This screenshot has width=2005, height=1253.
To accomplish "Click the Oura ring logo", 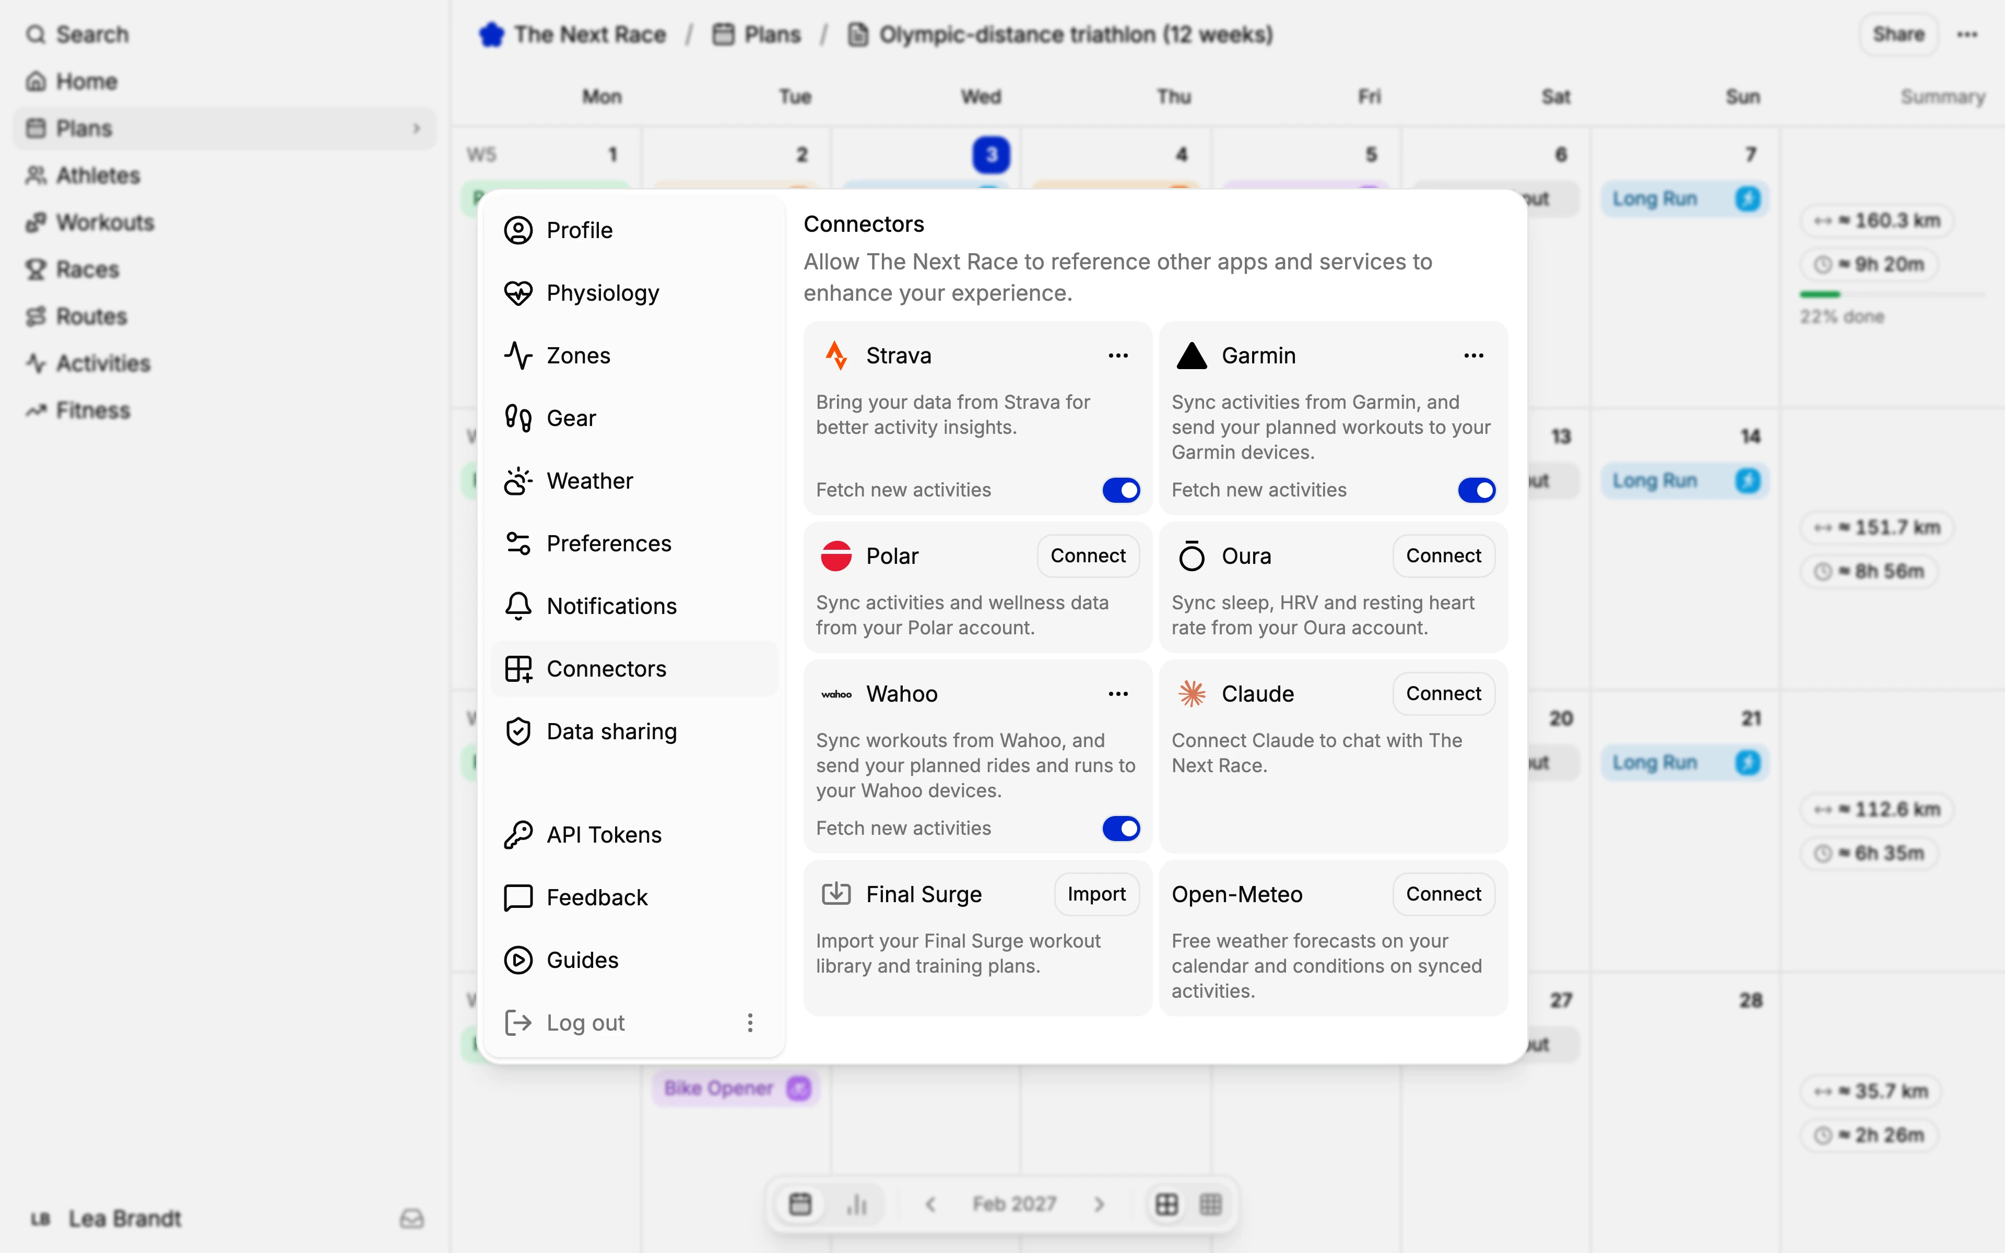I will [x=1192, y=556].
